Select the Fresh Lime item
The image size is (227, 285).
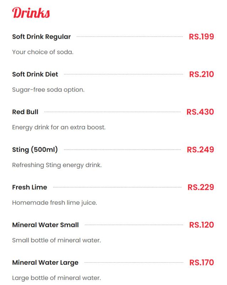click(x=30, y=187)
